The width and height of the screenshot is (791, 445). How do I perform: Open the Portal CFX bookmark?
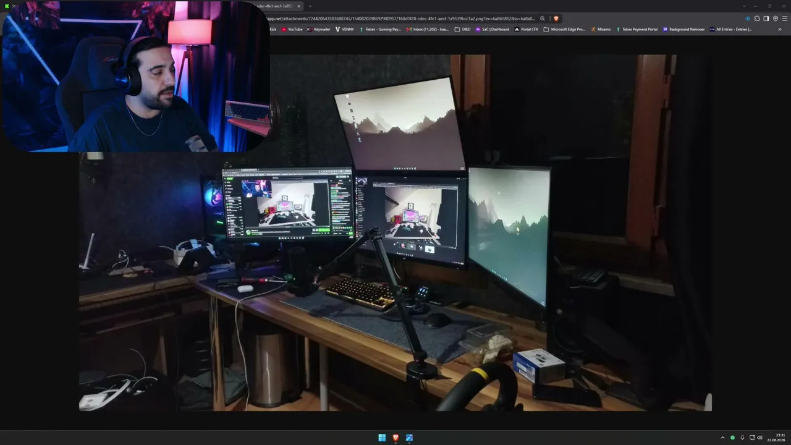coord(527,29)
